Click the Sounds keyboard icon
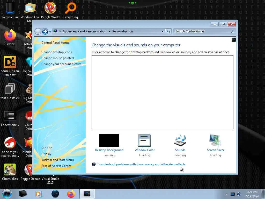265x199 pixels. [x=180, y=140]
